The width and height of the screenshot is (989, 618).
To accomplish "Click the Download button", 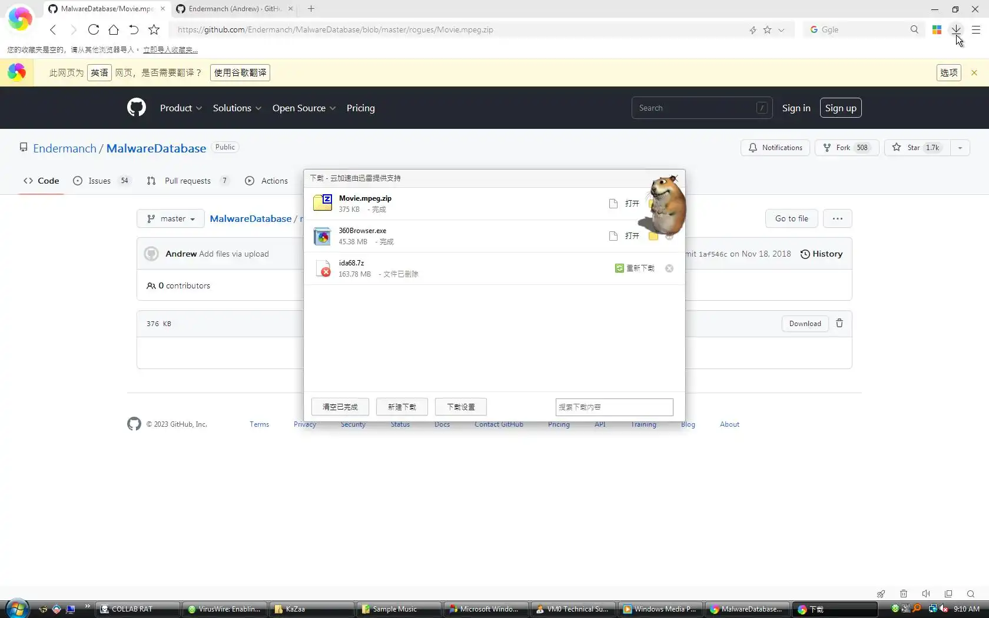I will pyautogui.click(x=805, y=324).
